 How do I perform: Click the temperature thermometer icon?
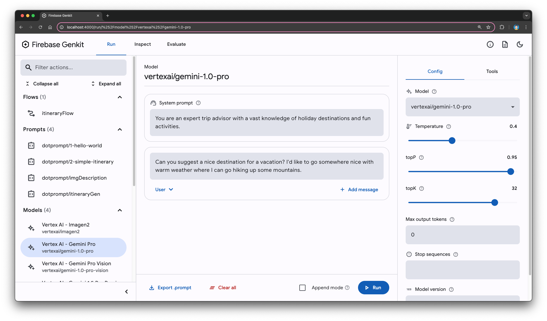click(x=409, y=126)
